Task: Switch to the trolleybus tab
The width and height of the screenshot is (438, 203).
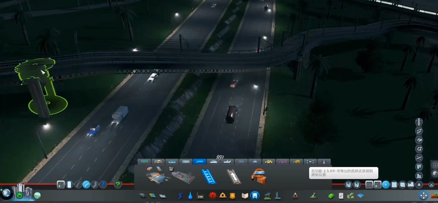Action: pos(158,162)
